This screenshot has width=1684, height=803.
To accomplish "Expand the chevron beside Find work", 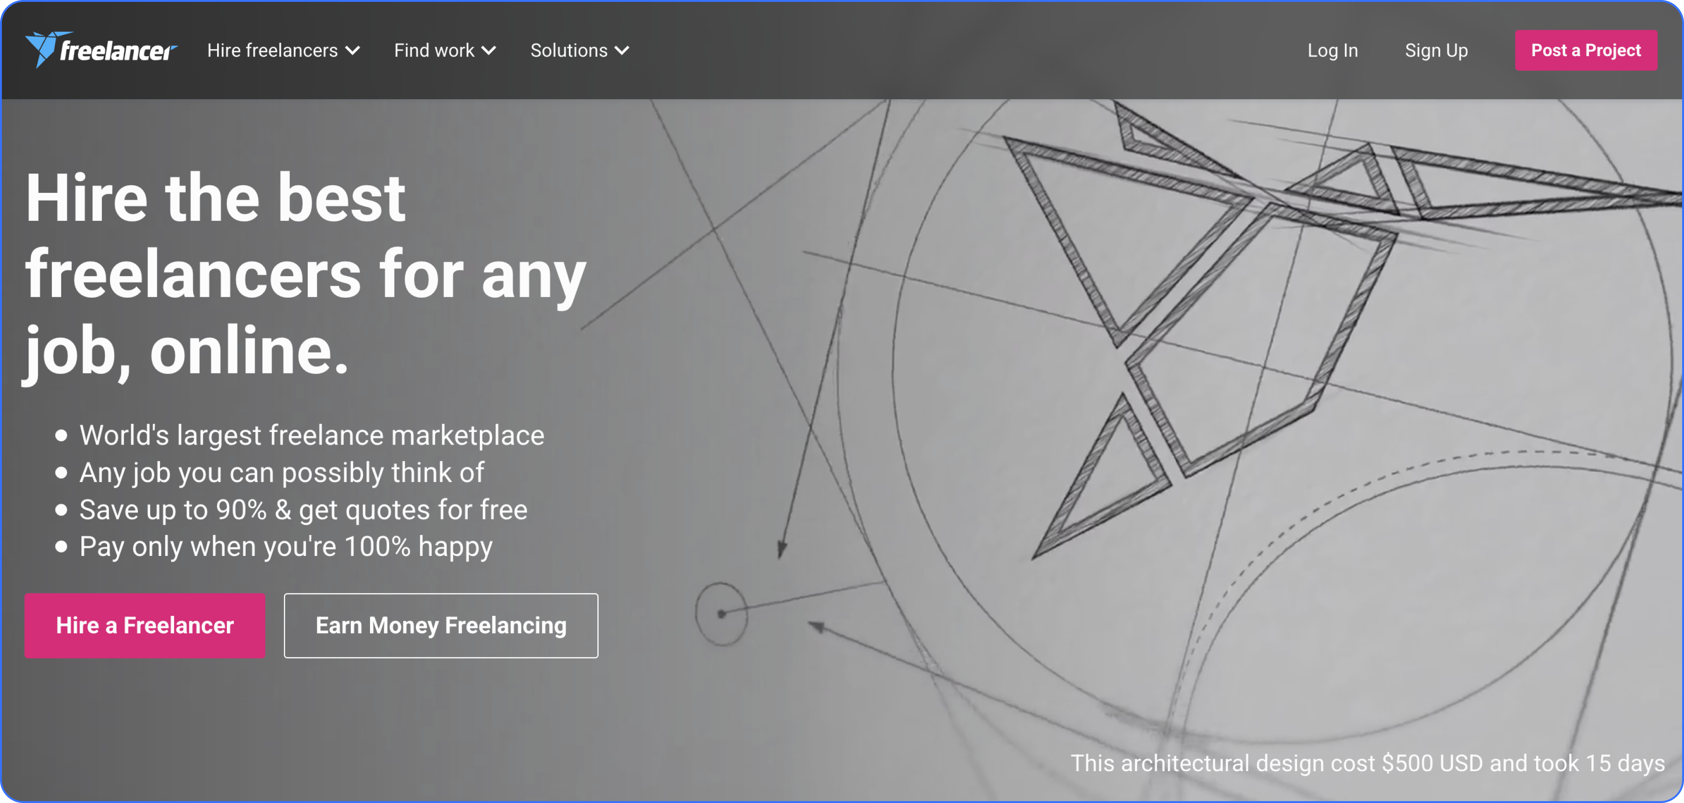I will [x=488, y=51].
